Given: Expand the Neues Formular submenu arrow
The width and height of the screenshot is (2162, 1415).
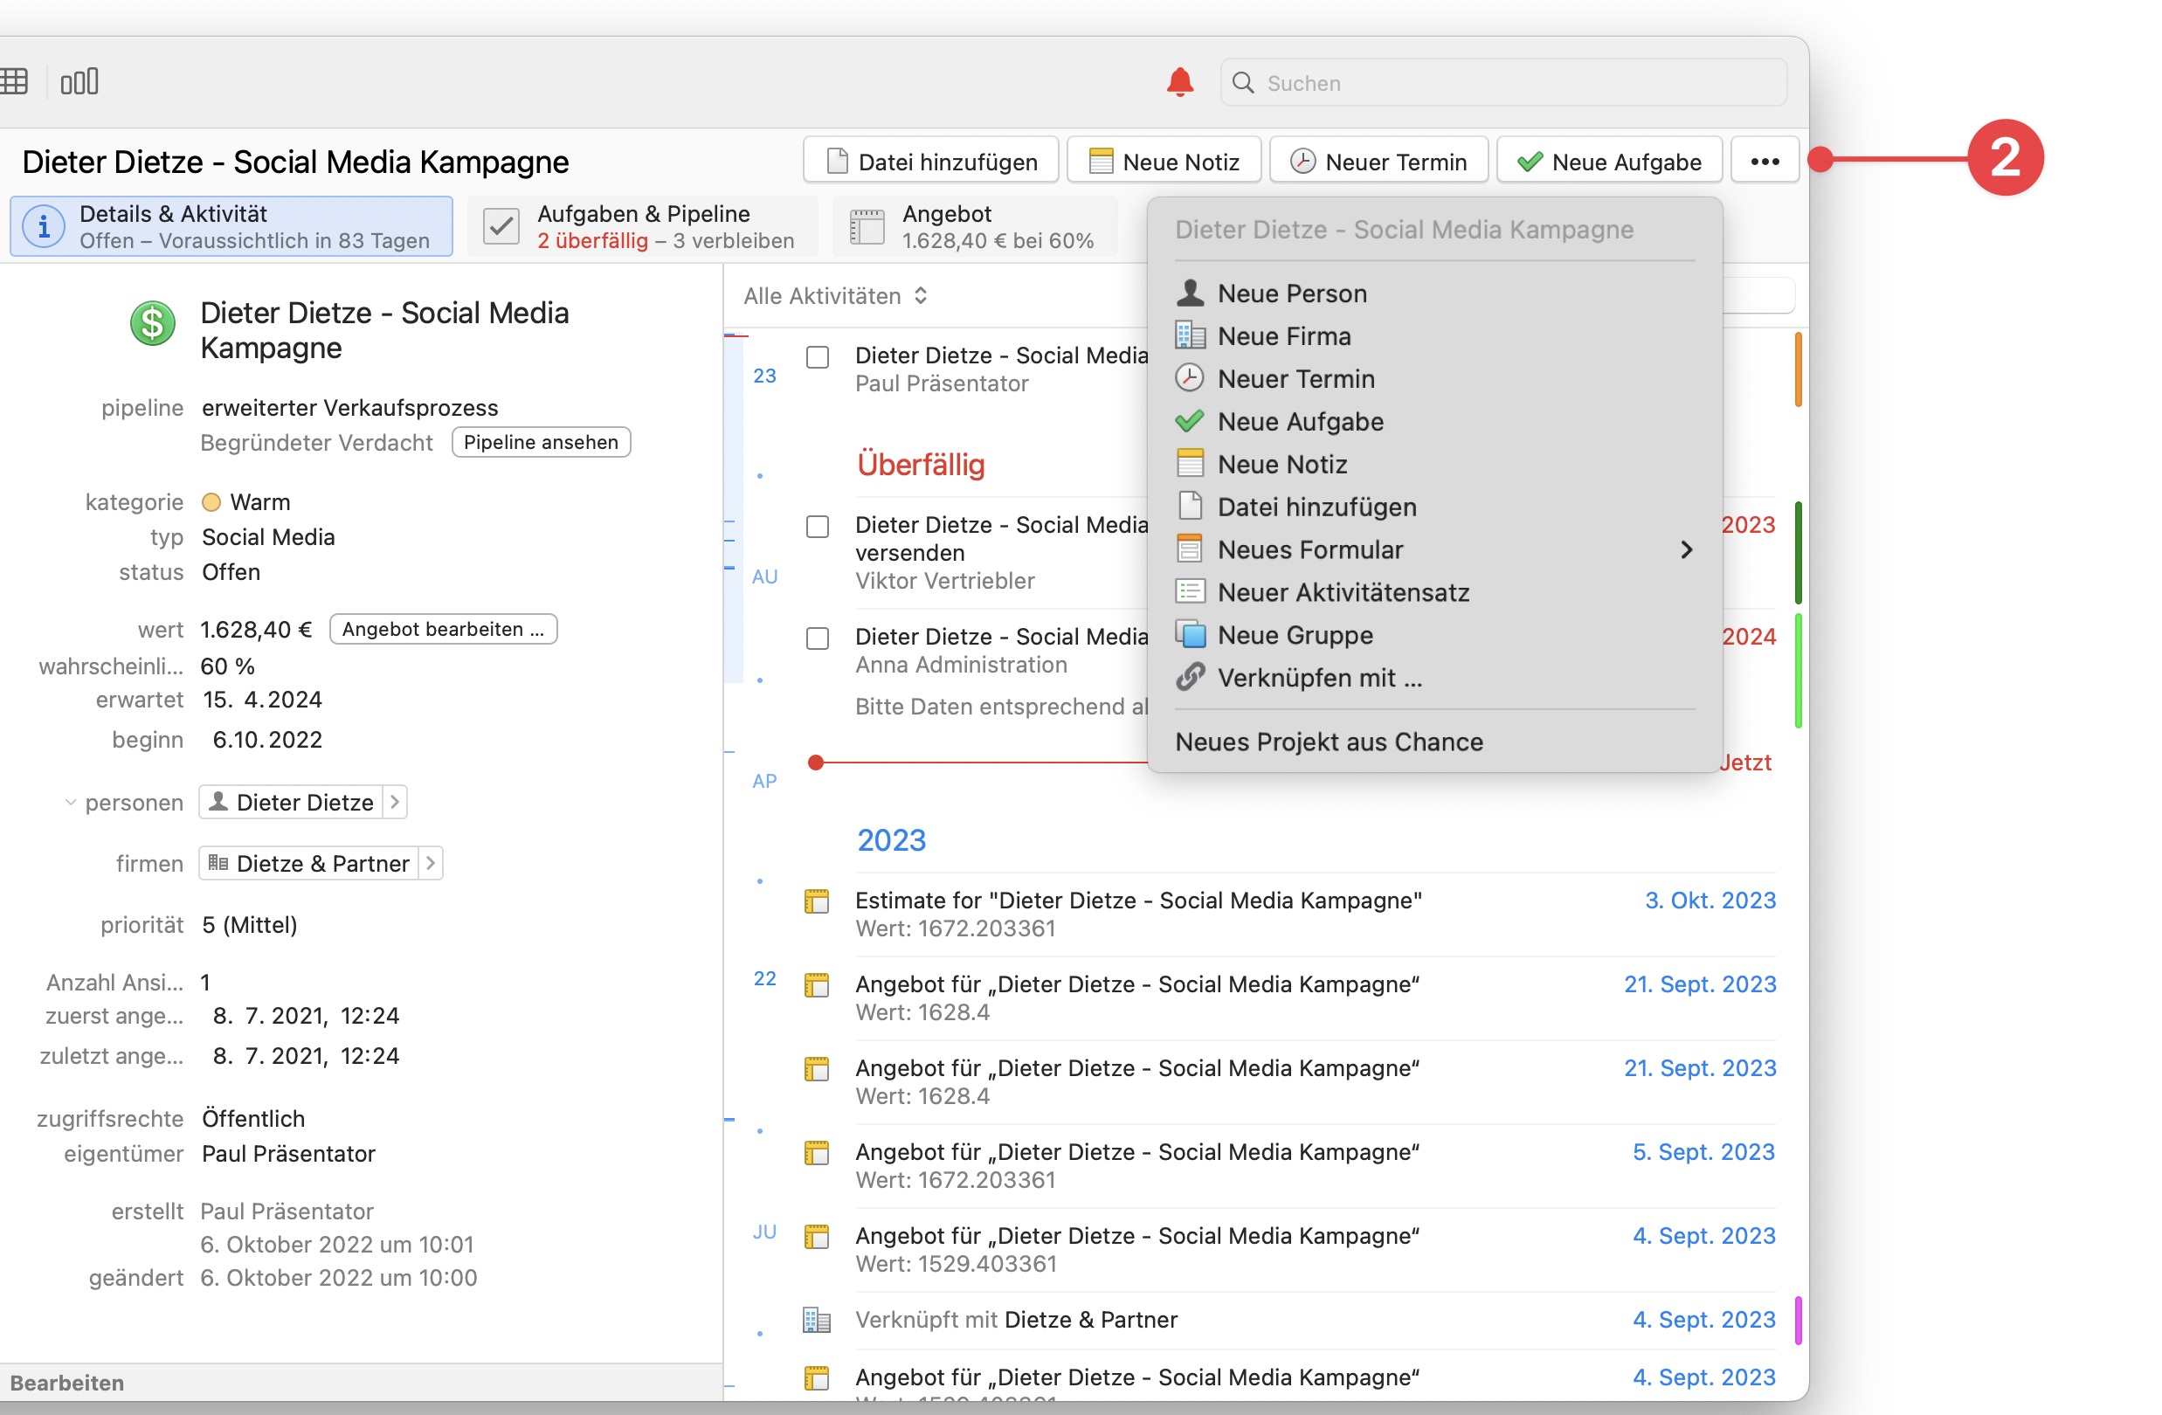Looking at the screenshot, I should pos(1686,549).
